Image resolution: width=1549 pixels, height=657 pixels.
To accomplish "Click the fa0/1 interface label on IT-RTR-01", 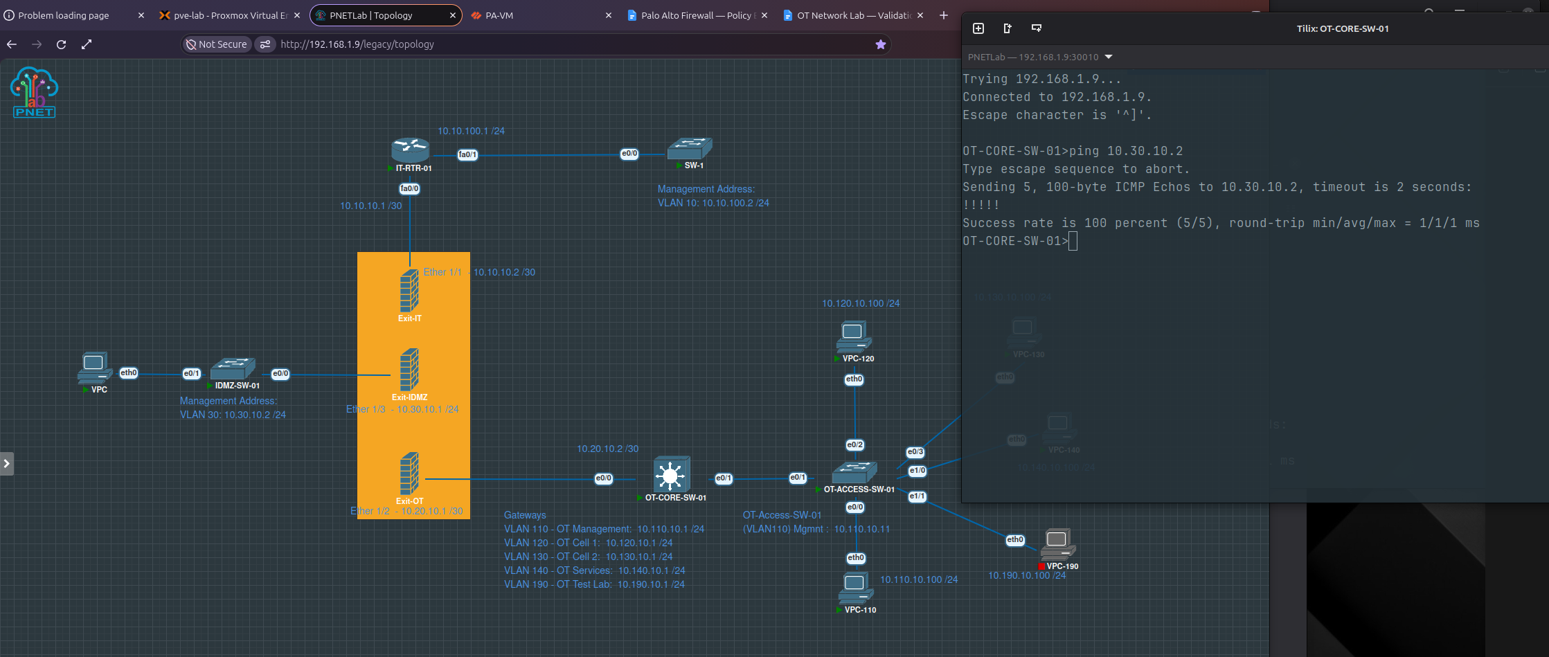I will (467, 155).
